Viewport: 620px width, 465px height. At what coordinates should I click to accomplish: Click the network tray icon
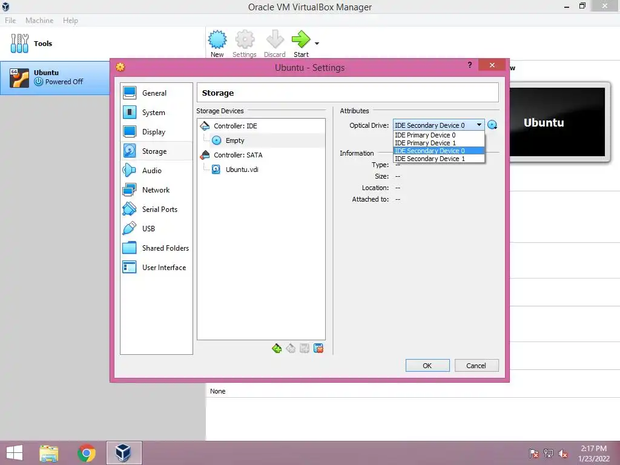(x=549, y=453)
